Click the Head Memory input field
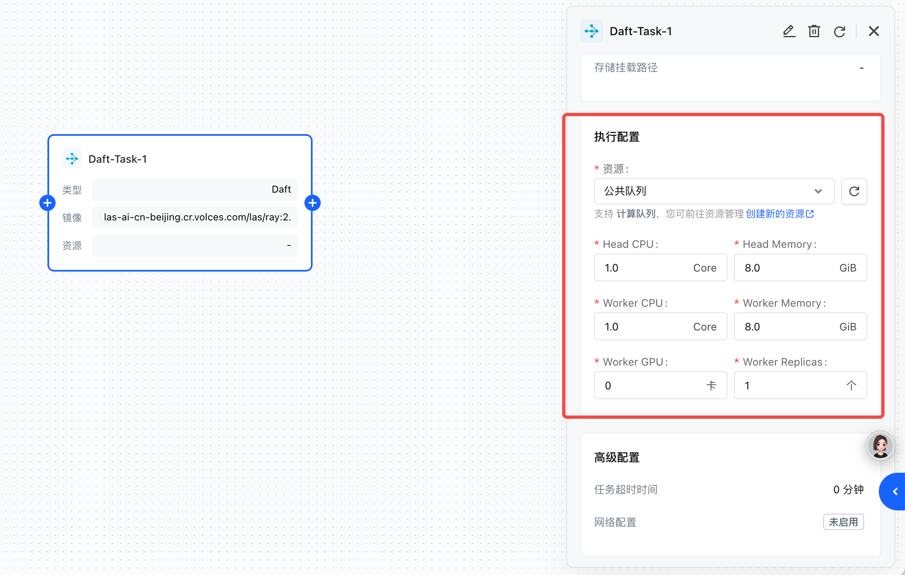Image resolution: width=905 pixels, height=575 pixels. (786, 268)
